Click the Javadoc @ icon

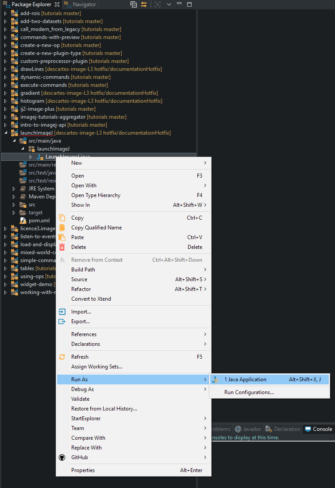(x=238, y=429)
